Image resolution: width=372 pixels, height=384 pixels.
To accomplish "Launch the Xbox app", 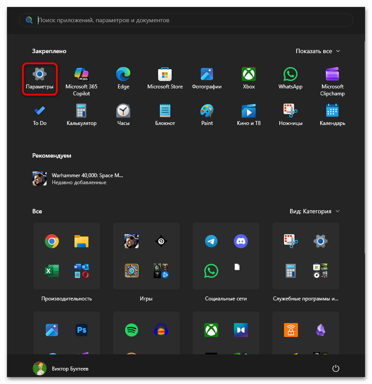I will [x=249, y=78].
